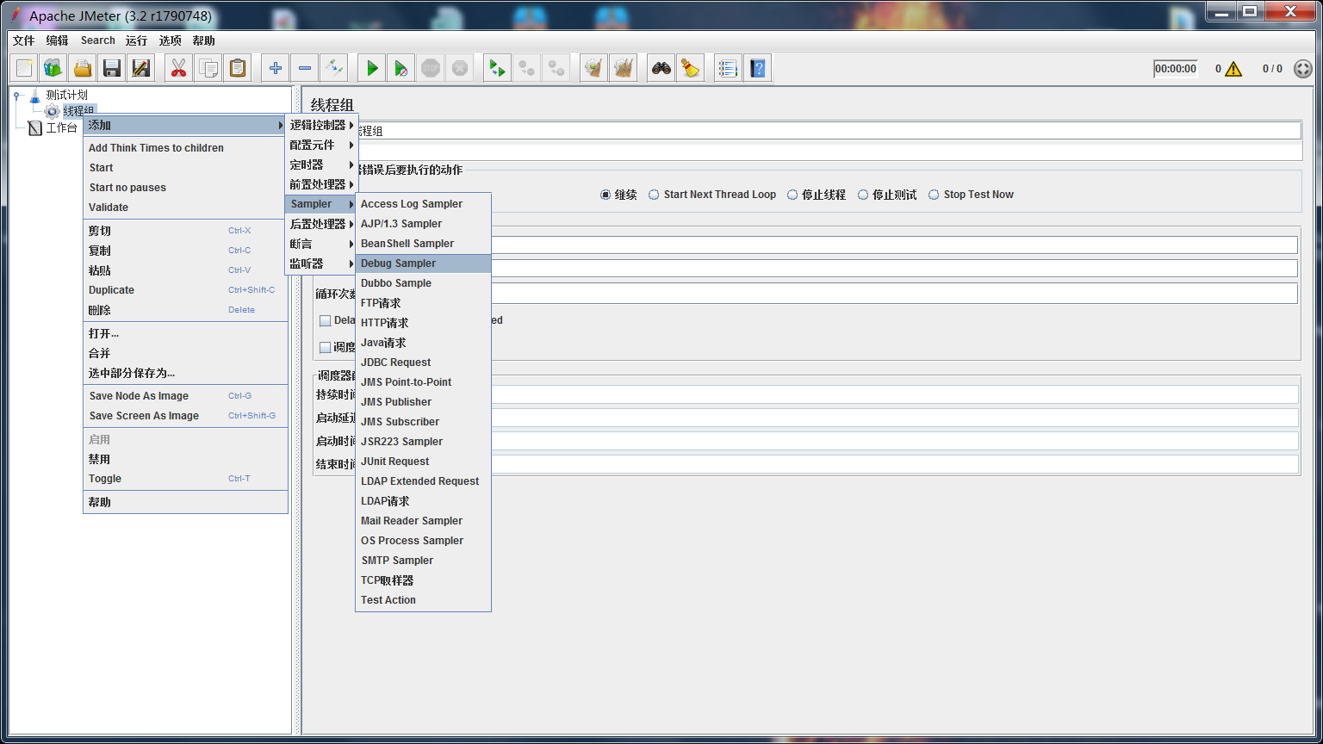This screenshot has height=744, width=1323.
Task: Select Stop Test Now radio button
Action: 934,195
